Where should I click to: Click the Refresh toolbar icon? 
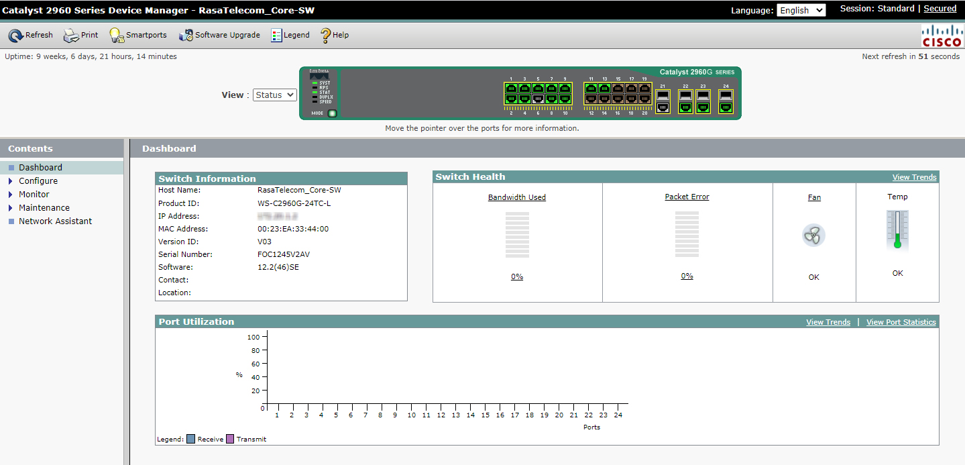click(x=16, y=36)
